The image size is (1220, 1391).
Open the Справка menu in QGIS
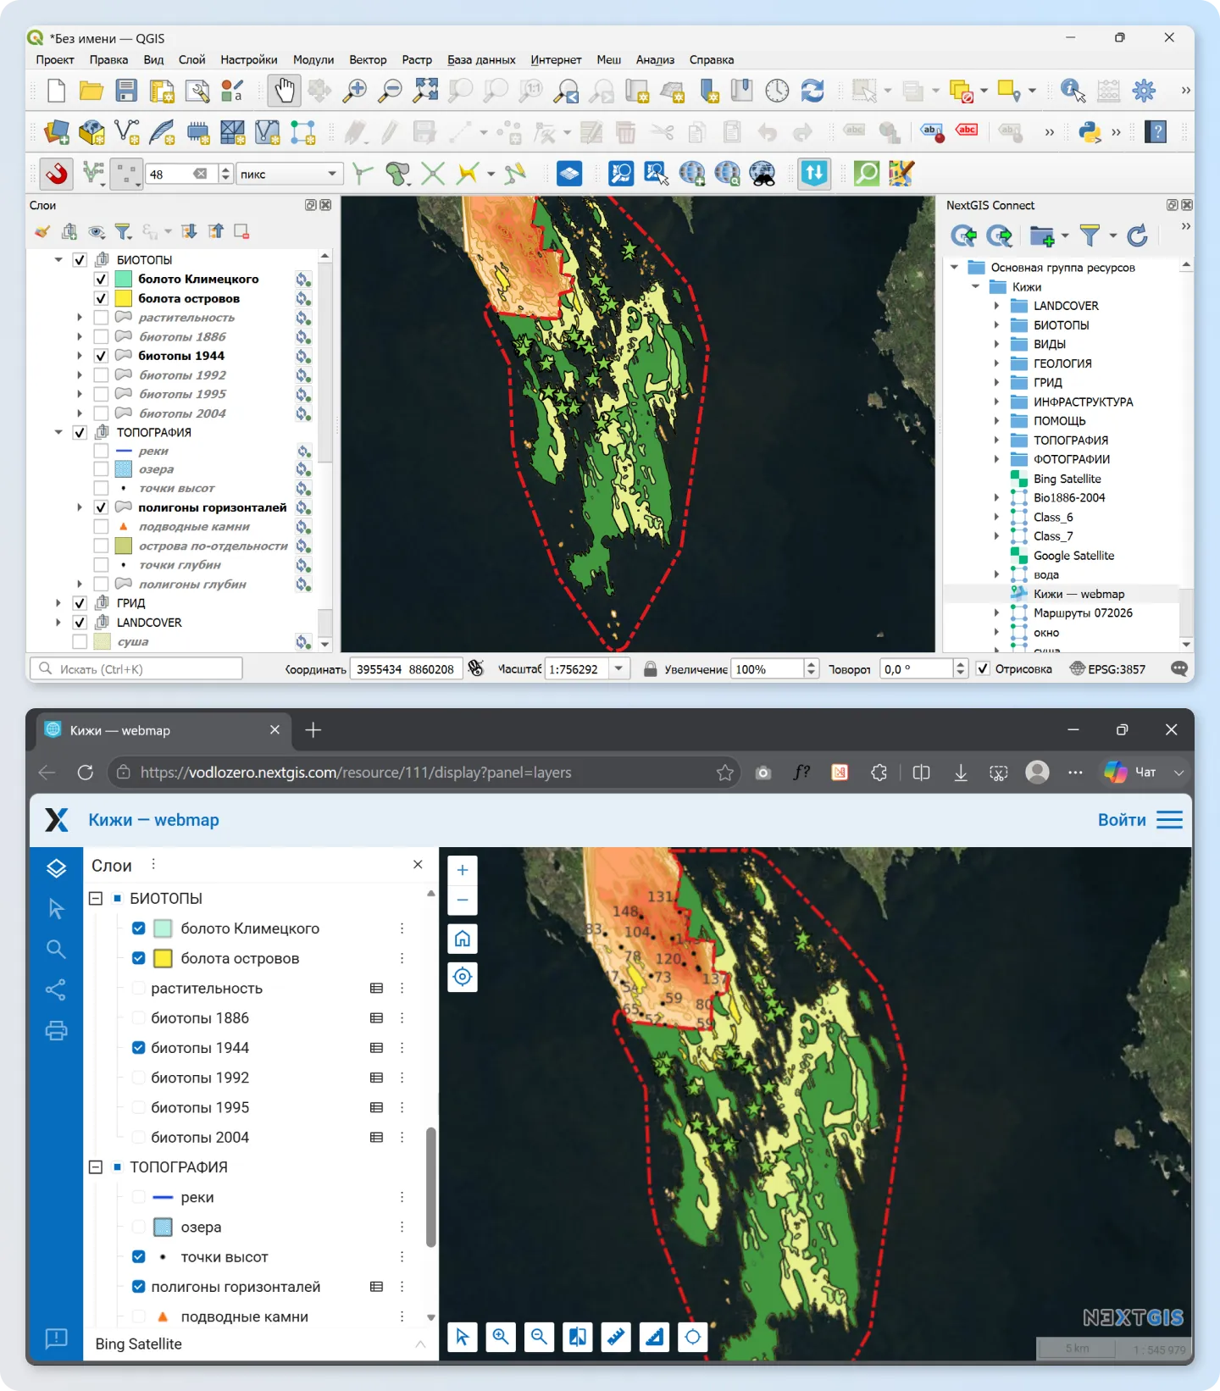pyautogui.click(x=712, y=59)
